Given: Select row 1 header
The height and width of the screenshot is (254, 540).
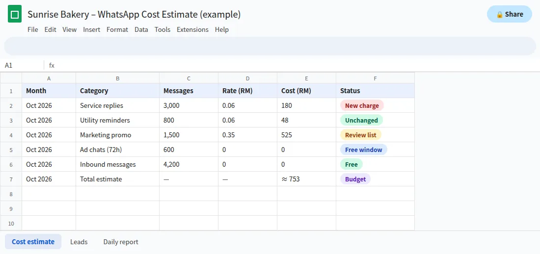Looking at the screenshot, I should point(11,91).
